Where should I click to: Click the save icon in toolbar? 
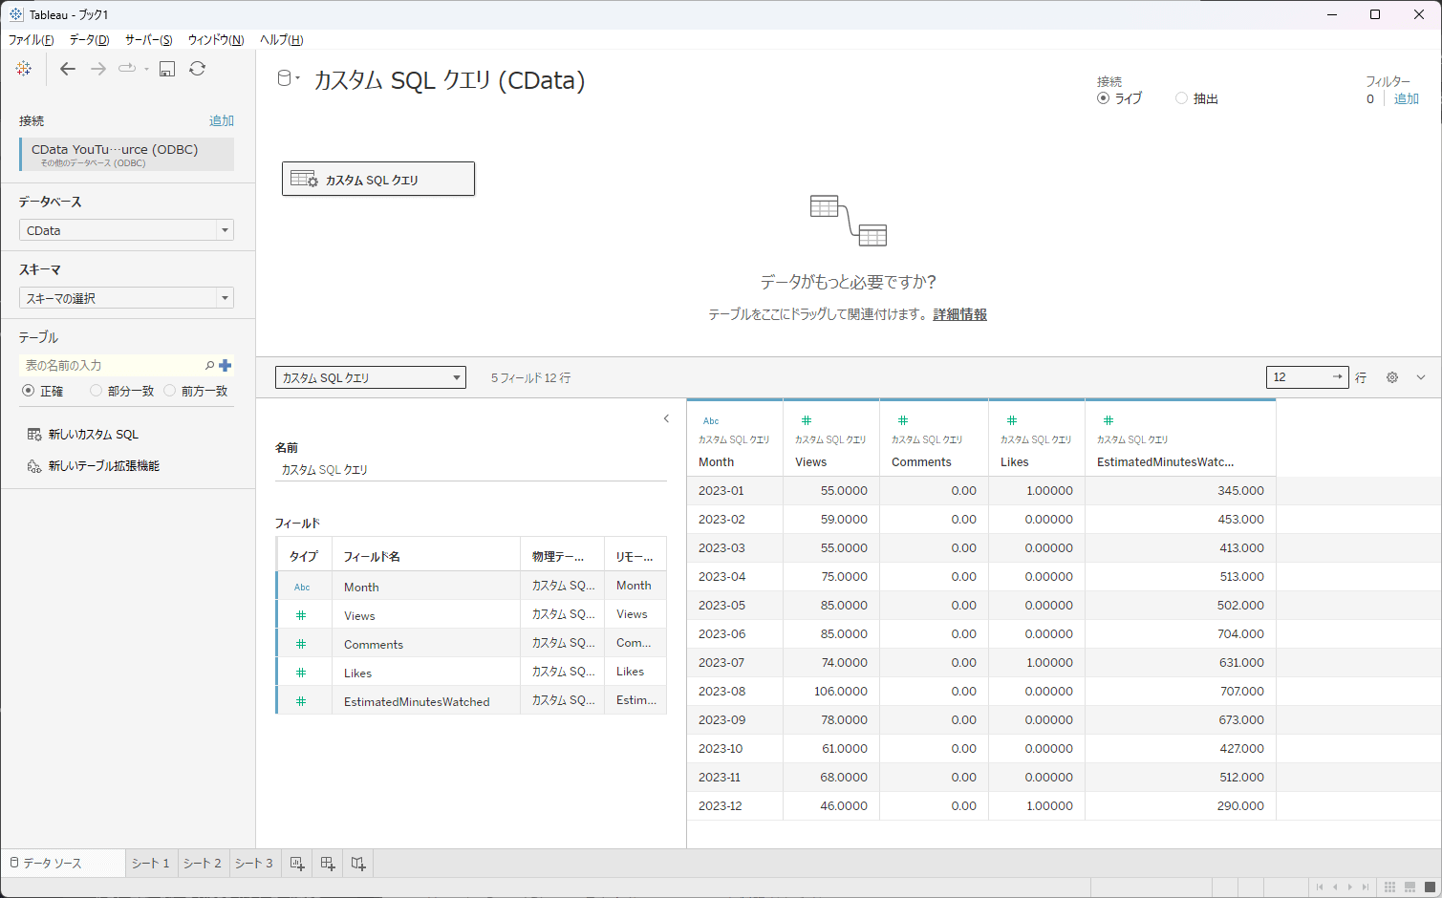tap(167, 69)
